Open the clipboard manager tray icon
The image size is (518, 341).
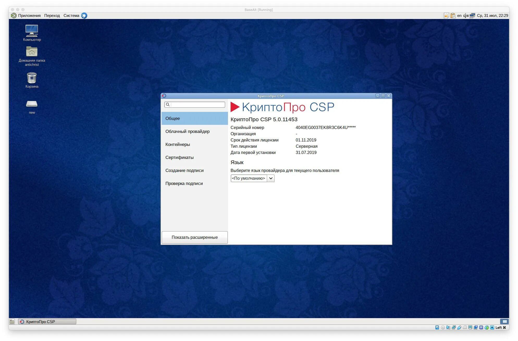453,16
